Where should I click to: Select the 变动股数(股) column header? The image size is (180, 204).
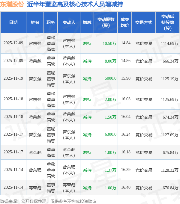(106, 22)
